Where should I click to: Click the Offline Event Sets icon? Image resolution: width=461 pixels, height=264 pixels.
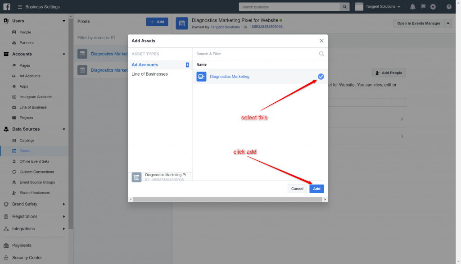pyautogui.click(x=14, y=161)
